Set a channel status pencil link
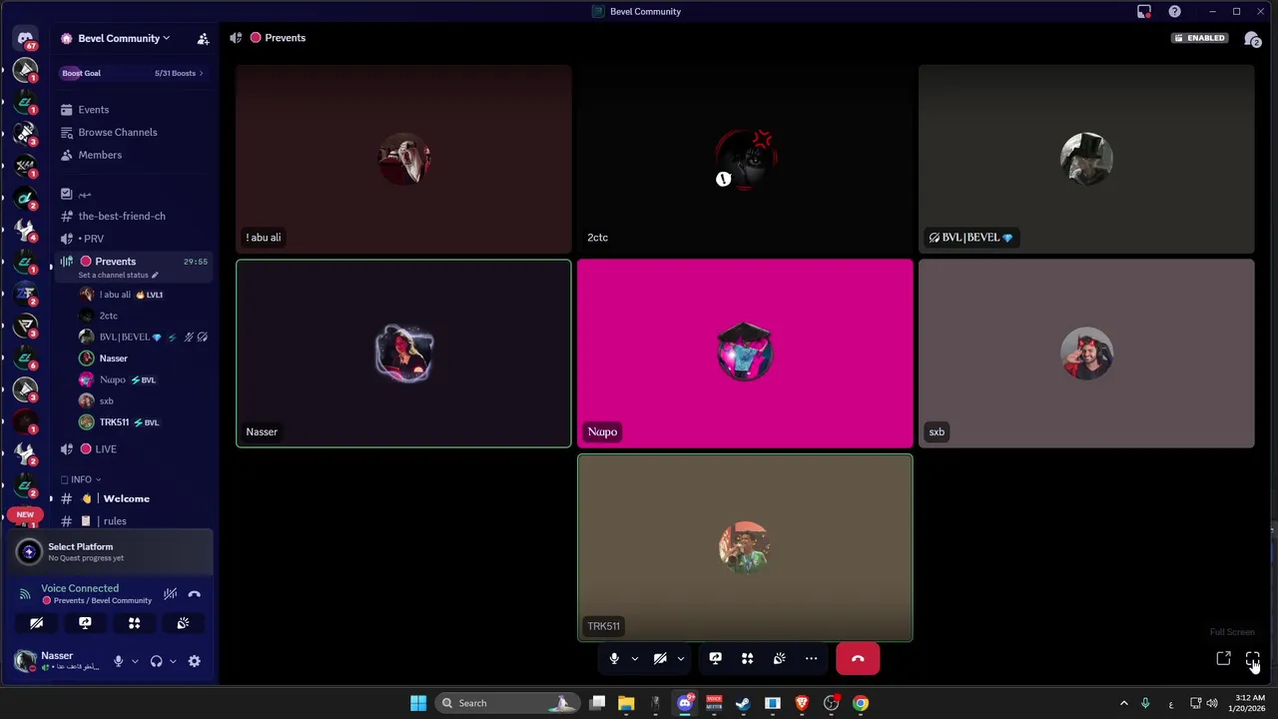Image resolution: width=1278 pixels, height=719 pixels. point(118,275)
